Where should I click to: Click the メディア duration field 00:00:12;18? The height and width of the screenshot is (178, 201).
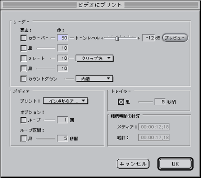click(x=154, y=127)
